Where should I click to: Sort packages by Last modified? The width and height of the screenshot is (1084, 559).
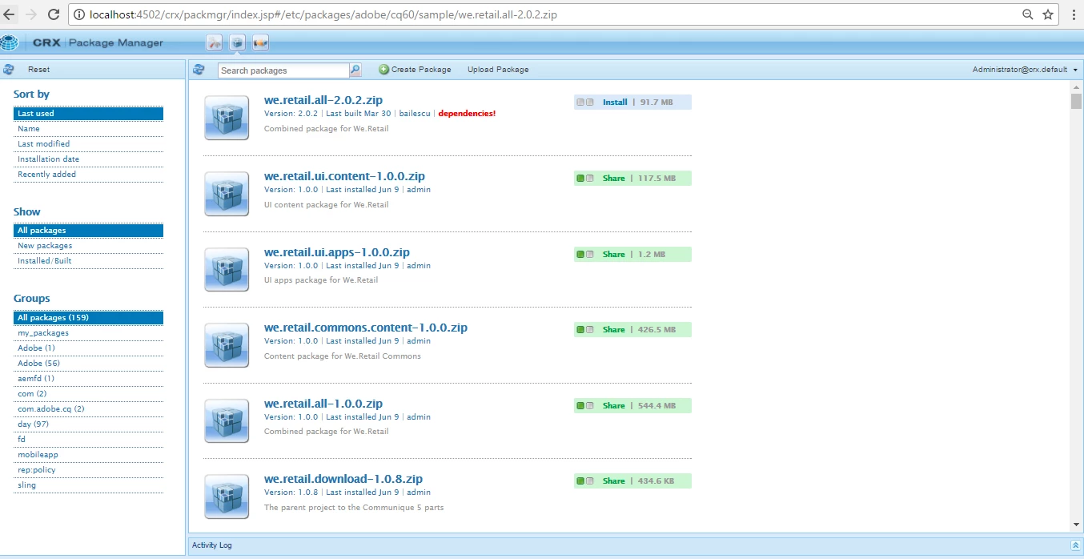88,144
